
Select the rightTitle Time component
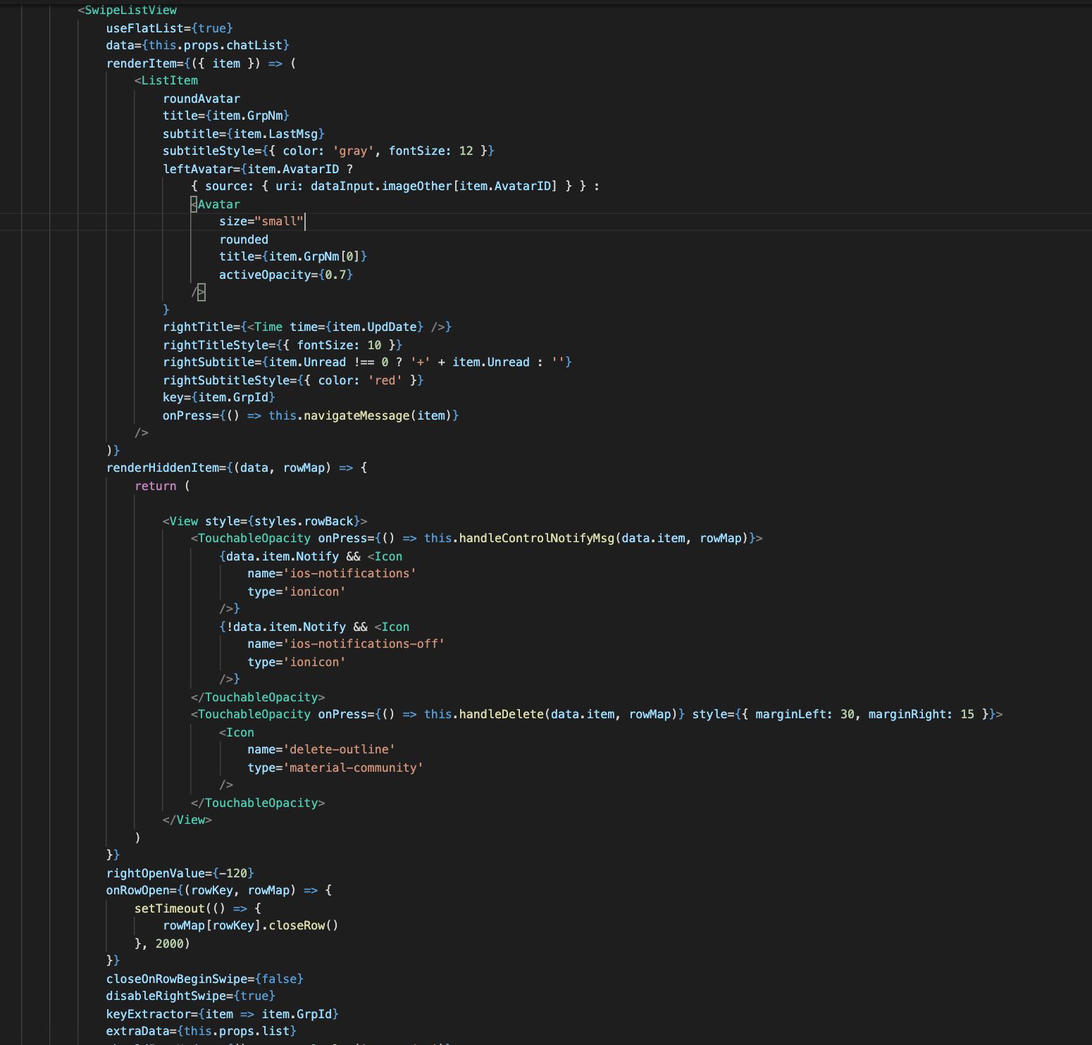pyautogui.click(x=268, y=326)
